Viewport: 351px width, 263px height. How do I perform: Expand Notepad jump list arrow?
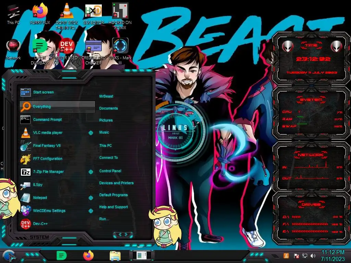click(90, 198)
